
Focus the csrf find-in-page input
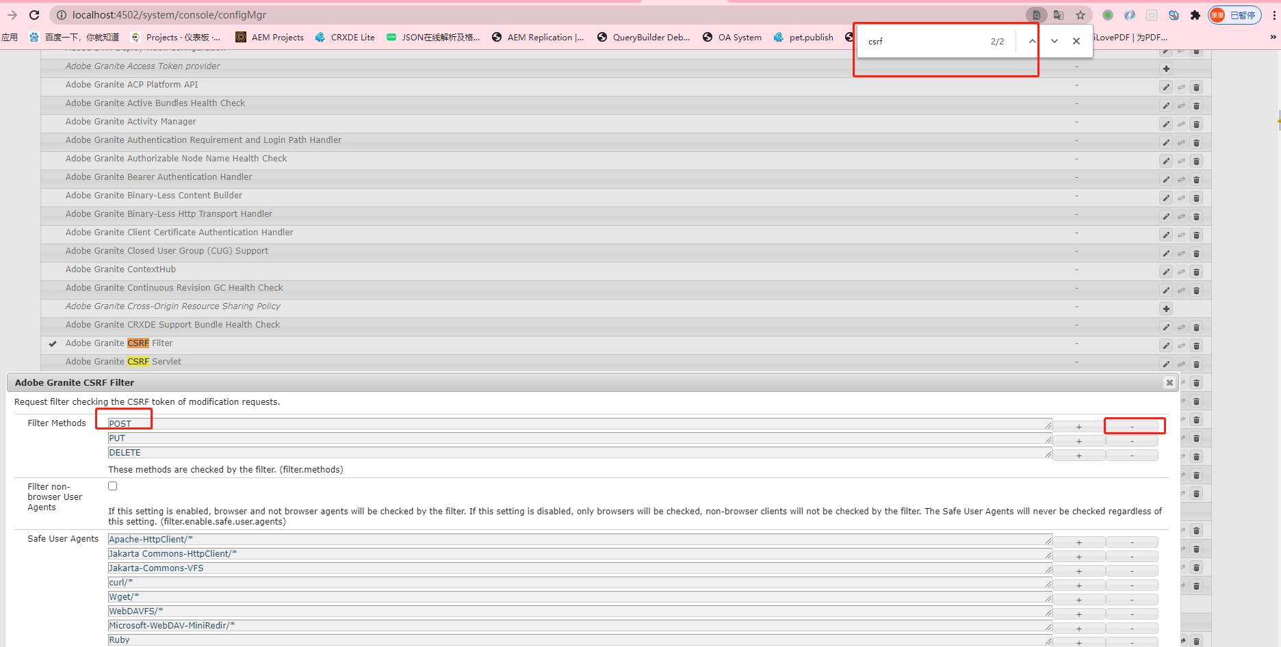point(924,41)
